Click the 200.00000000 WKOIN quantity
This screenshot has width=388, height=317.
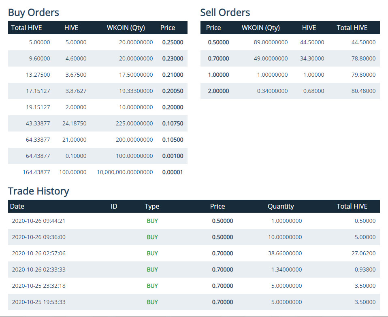click(134, 140)
